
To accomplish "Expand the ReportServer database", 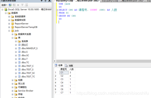I will pyautogui.click(x=9, y=24).
